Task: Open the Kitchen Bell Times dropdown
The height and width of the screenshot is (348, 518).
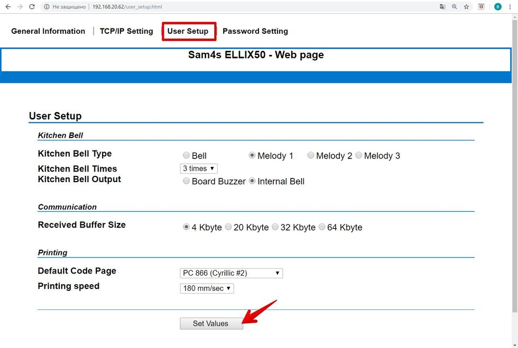Action: pyautogui.click(x=199, y=168)
